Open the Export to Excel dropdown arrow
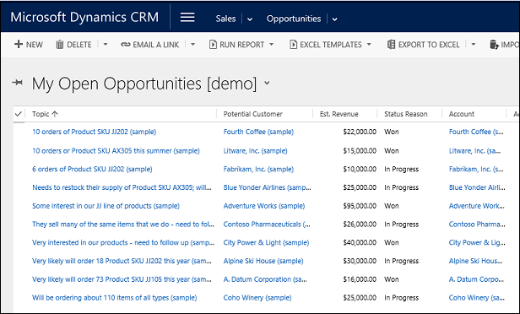The height and width of the screenshot is (314, 520). coord(474,44)
